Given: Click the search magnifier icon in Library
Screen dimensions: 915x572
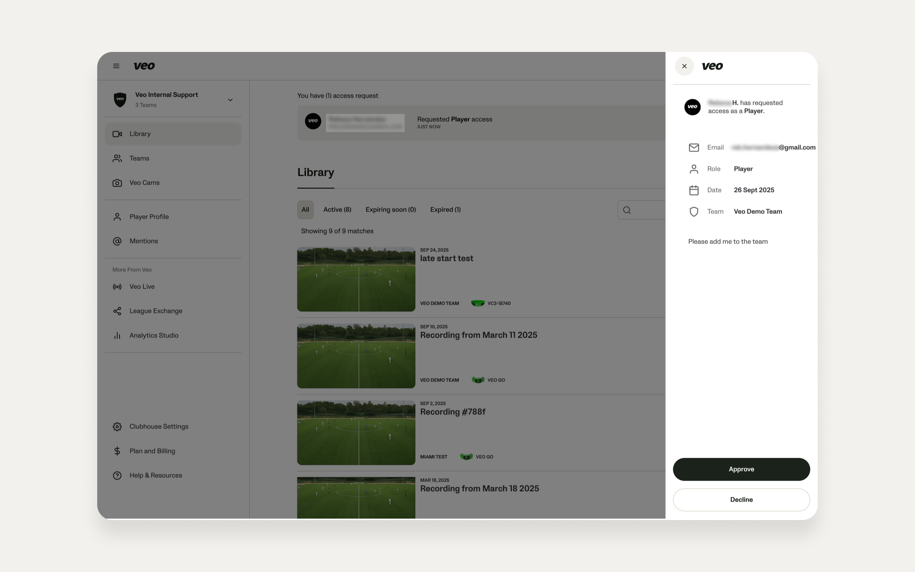Looking at the screenshot, I should [x=627, y=210].
